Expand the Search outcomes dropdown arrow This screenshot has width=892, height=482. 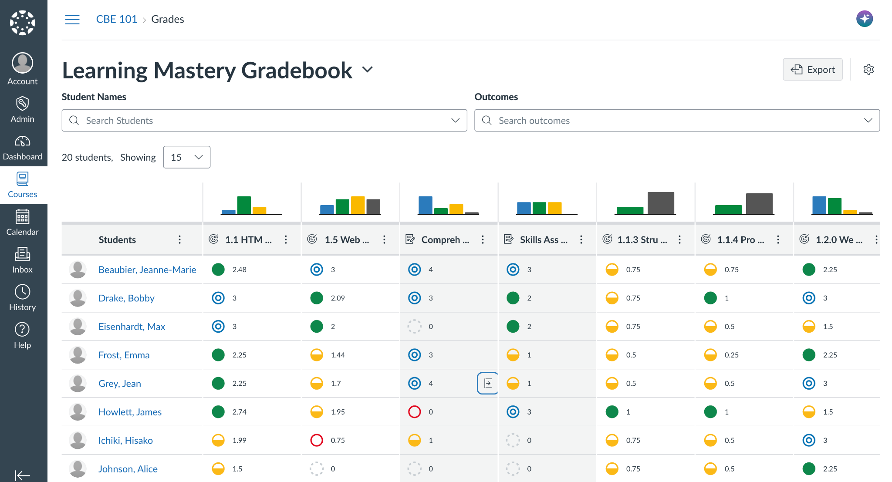click(868, 120)
